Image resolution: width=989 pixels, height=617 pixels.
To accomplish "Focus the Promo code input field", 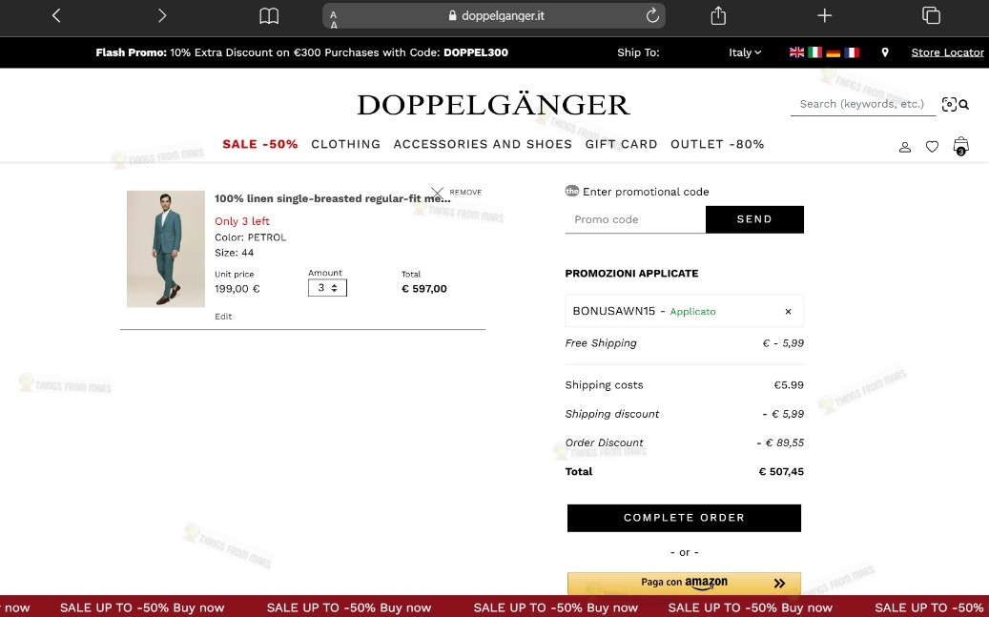I will tap(635, 219).
